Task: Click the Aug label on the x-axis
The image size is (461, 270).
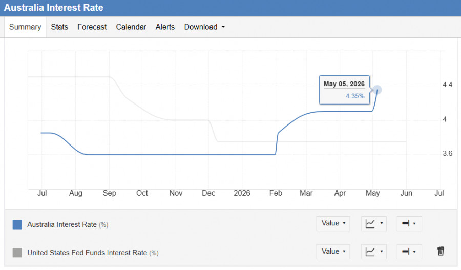Action: click(76, 193)
